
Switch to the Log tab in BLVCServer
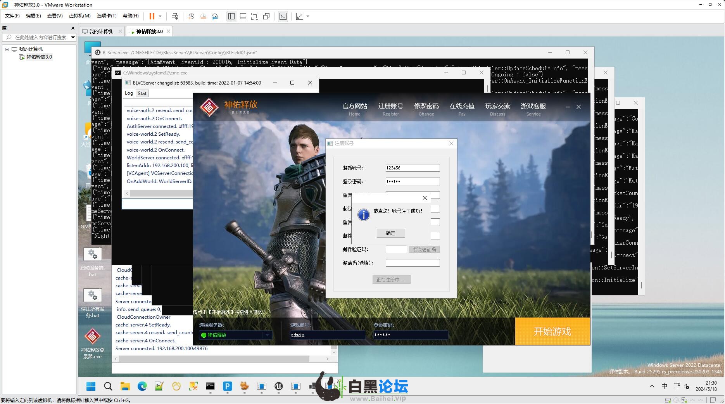click(129, 93)
